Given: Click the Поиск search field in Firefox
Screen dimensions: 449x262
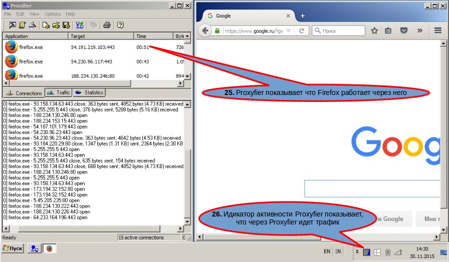Looking at the screenshot, I should tap(339, 30).
